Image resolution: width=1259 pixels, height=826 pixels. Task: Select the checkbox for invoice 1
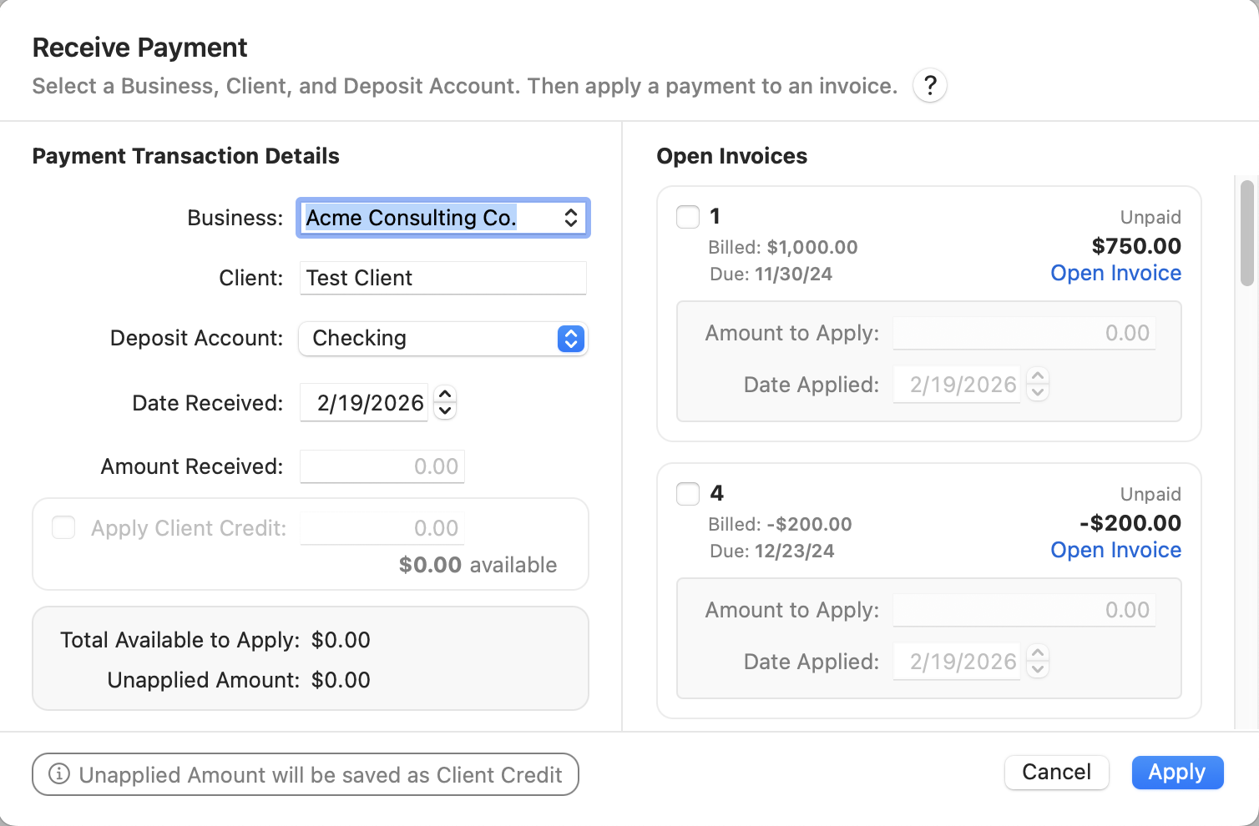click(688, 217)
